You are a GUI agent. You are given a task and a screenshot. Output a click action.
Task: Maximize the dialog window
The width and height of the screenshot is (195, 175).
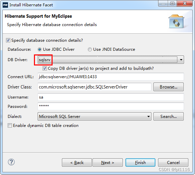click(x=172, y=3)
